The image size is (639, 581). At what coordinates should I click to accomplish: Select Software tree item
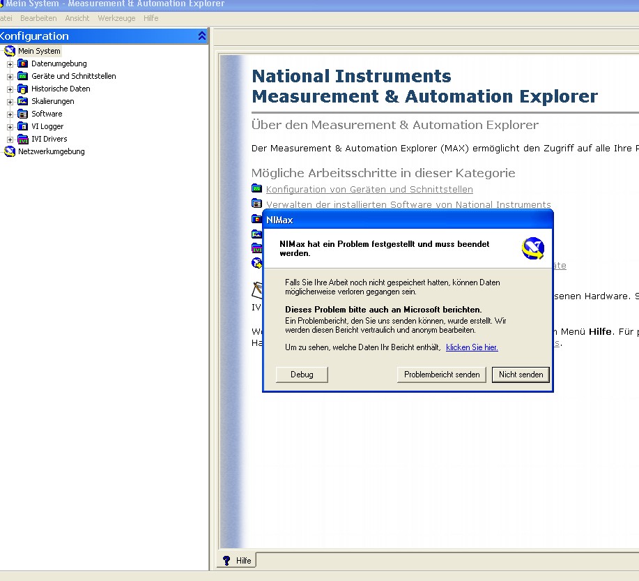click(x=47, y=114)
